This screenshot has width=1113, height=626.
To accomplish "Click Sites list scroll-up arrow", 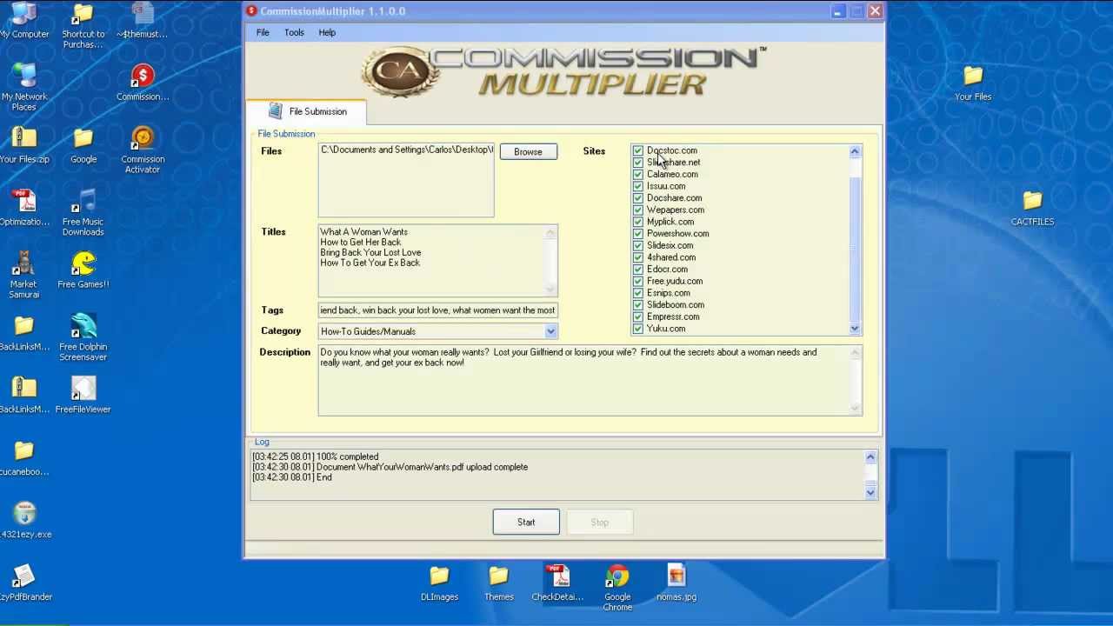I will pyautogui.click(x=855, y=151).
